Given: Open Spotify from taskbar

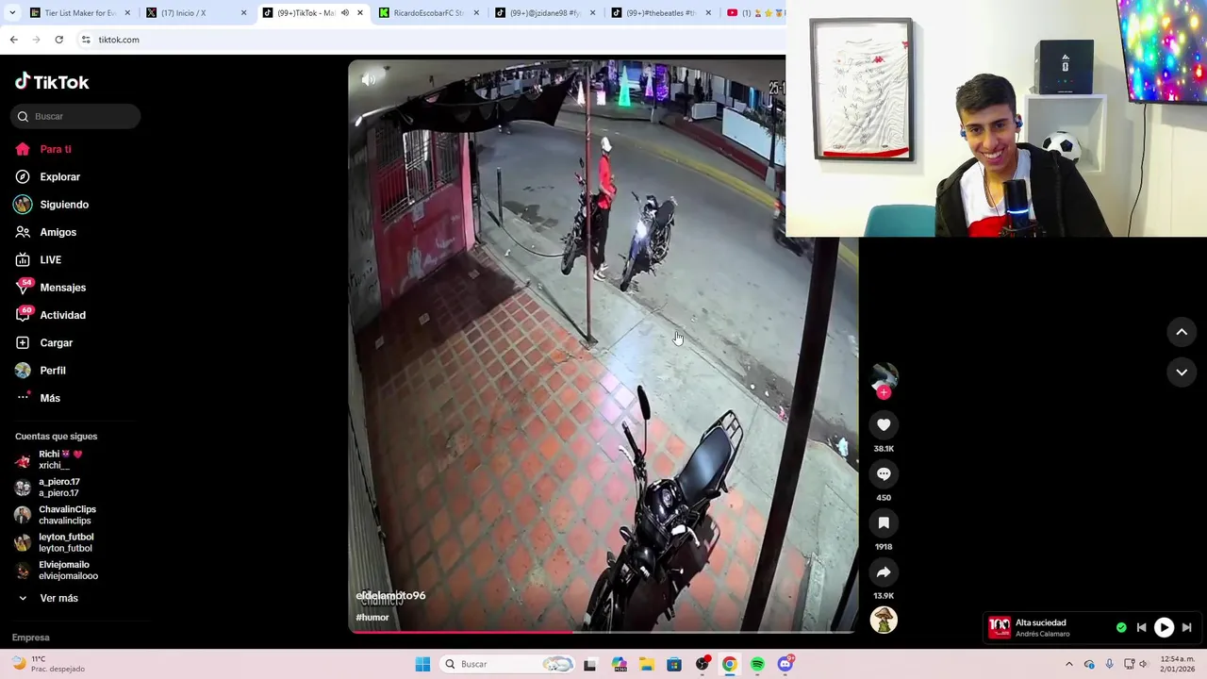Looking at the screenshot, I should pos(757,664).
